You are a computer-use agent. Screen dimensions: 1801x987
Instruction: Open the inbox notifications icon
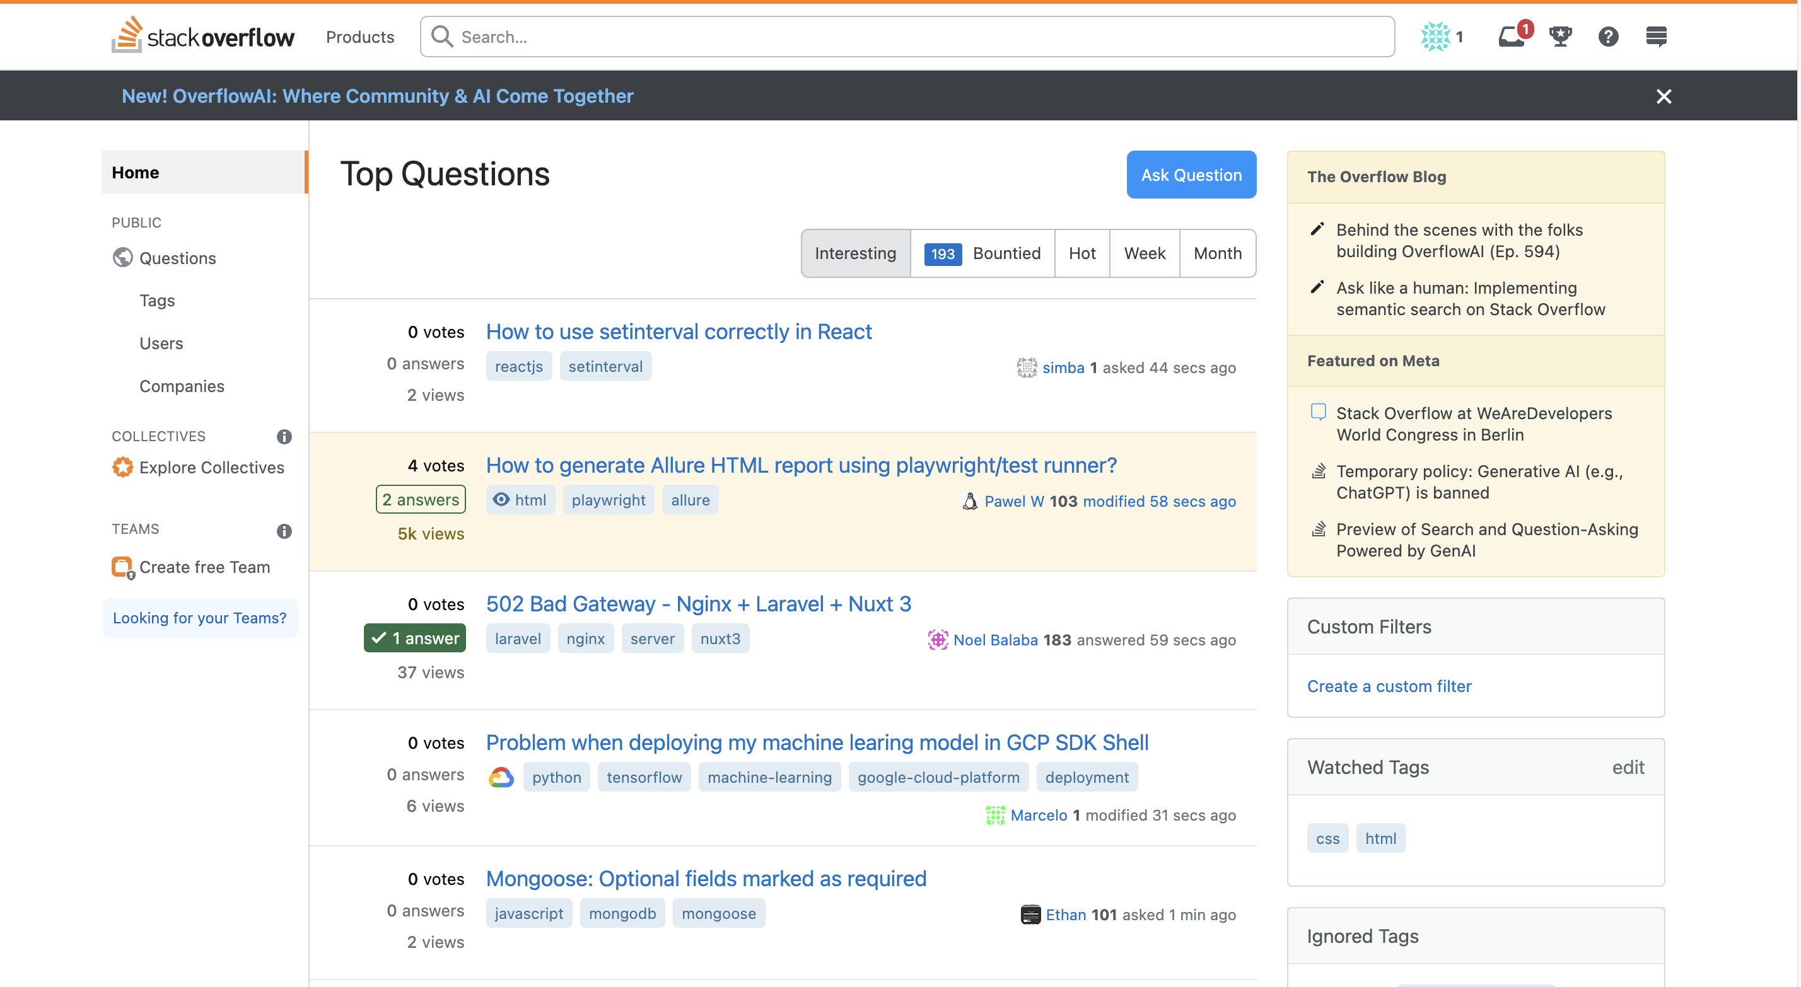[1512, 37]
